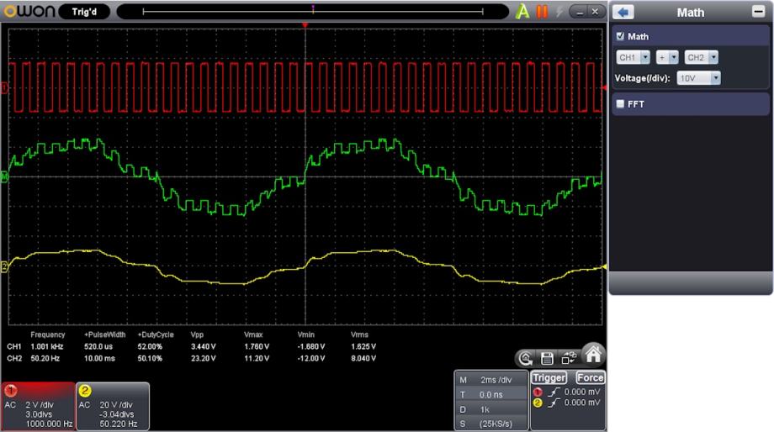Image resolution: width=774 pixels, height=432 pixels.
Task: Click the gray lightning bolt icon
Action: pyautogui.click(x=559, y=12)
